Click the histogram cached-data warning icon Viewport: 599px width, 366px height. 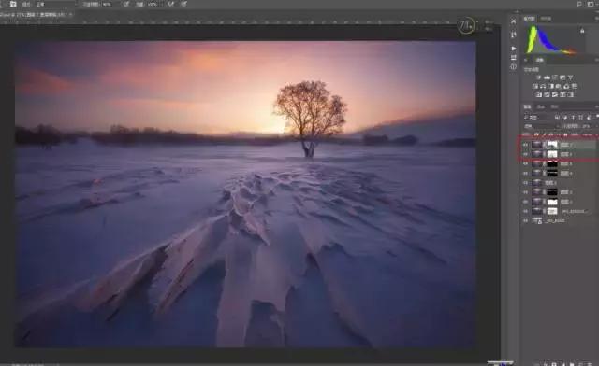pyautogui.click(x=582, y=31)
